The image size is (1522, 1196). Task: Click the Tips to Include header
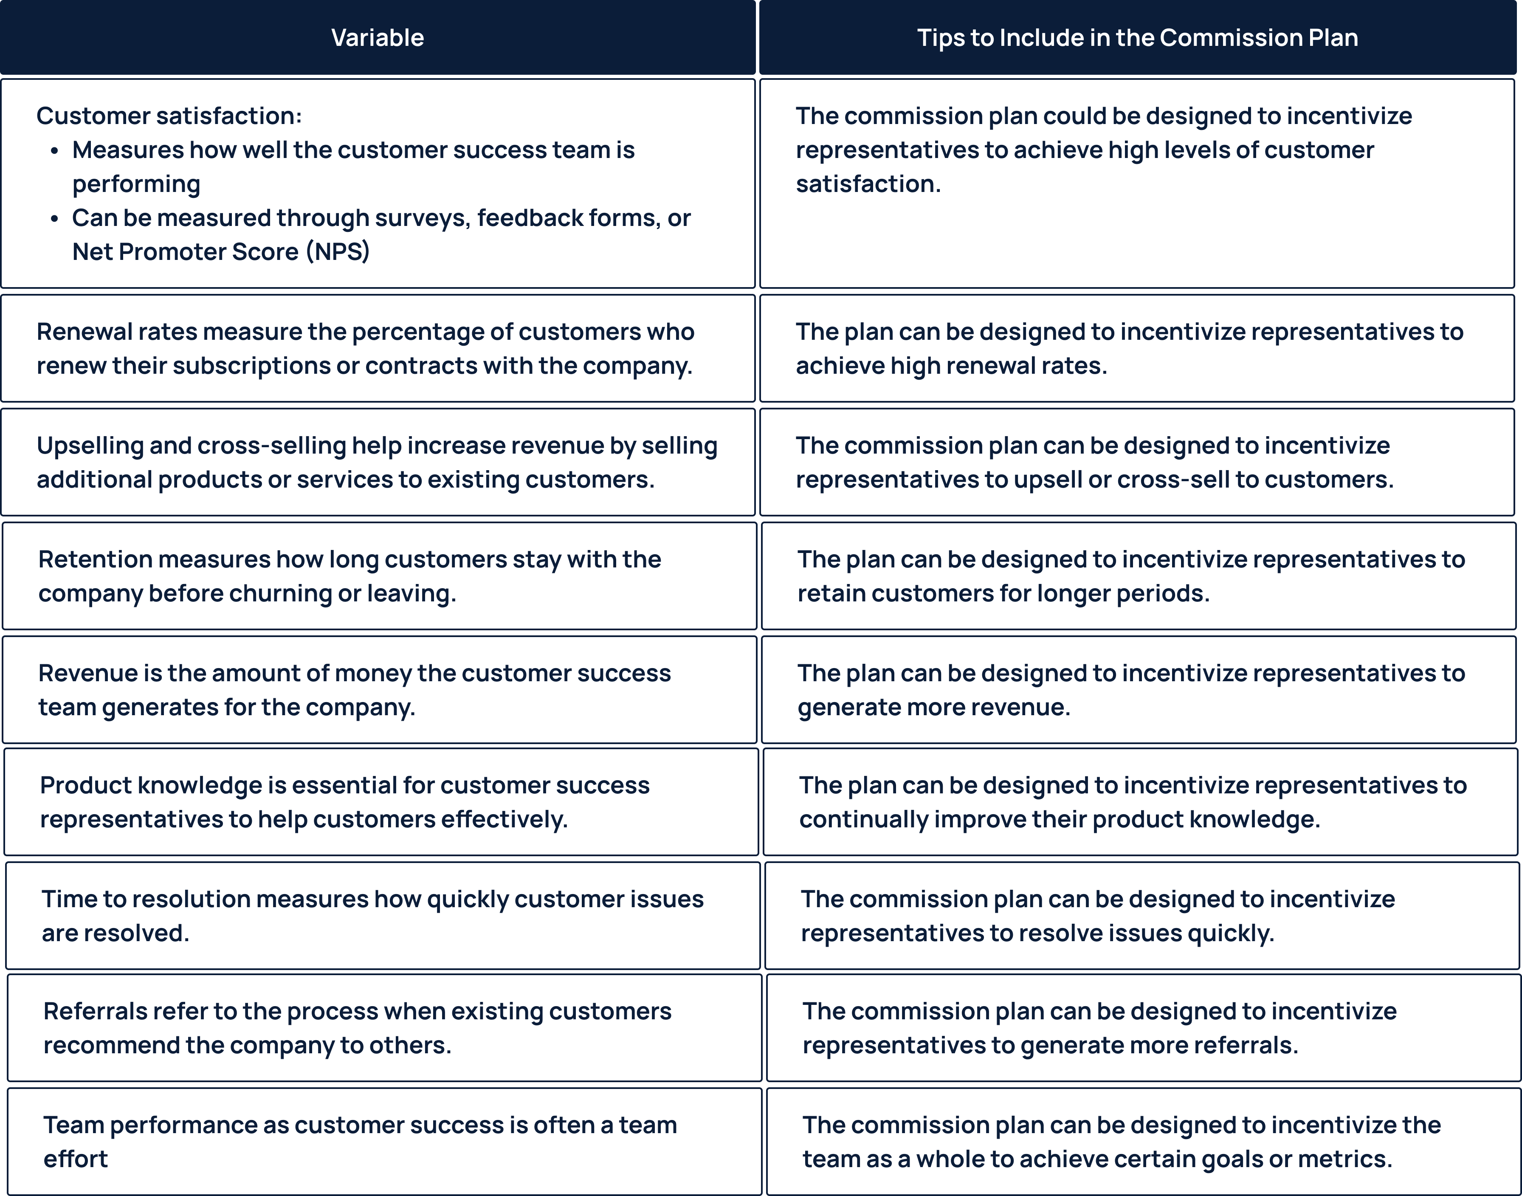1138,34
